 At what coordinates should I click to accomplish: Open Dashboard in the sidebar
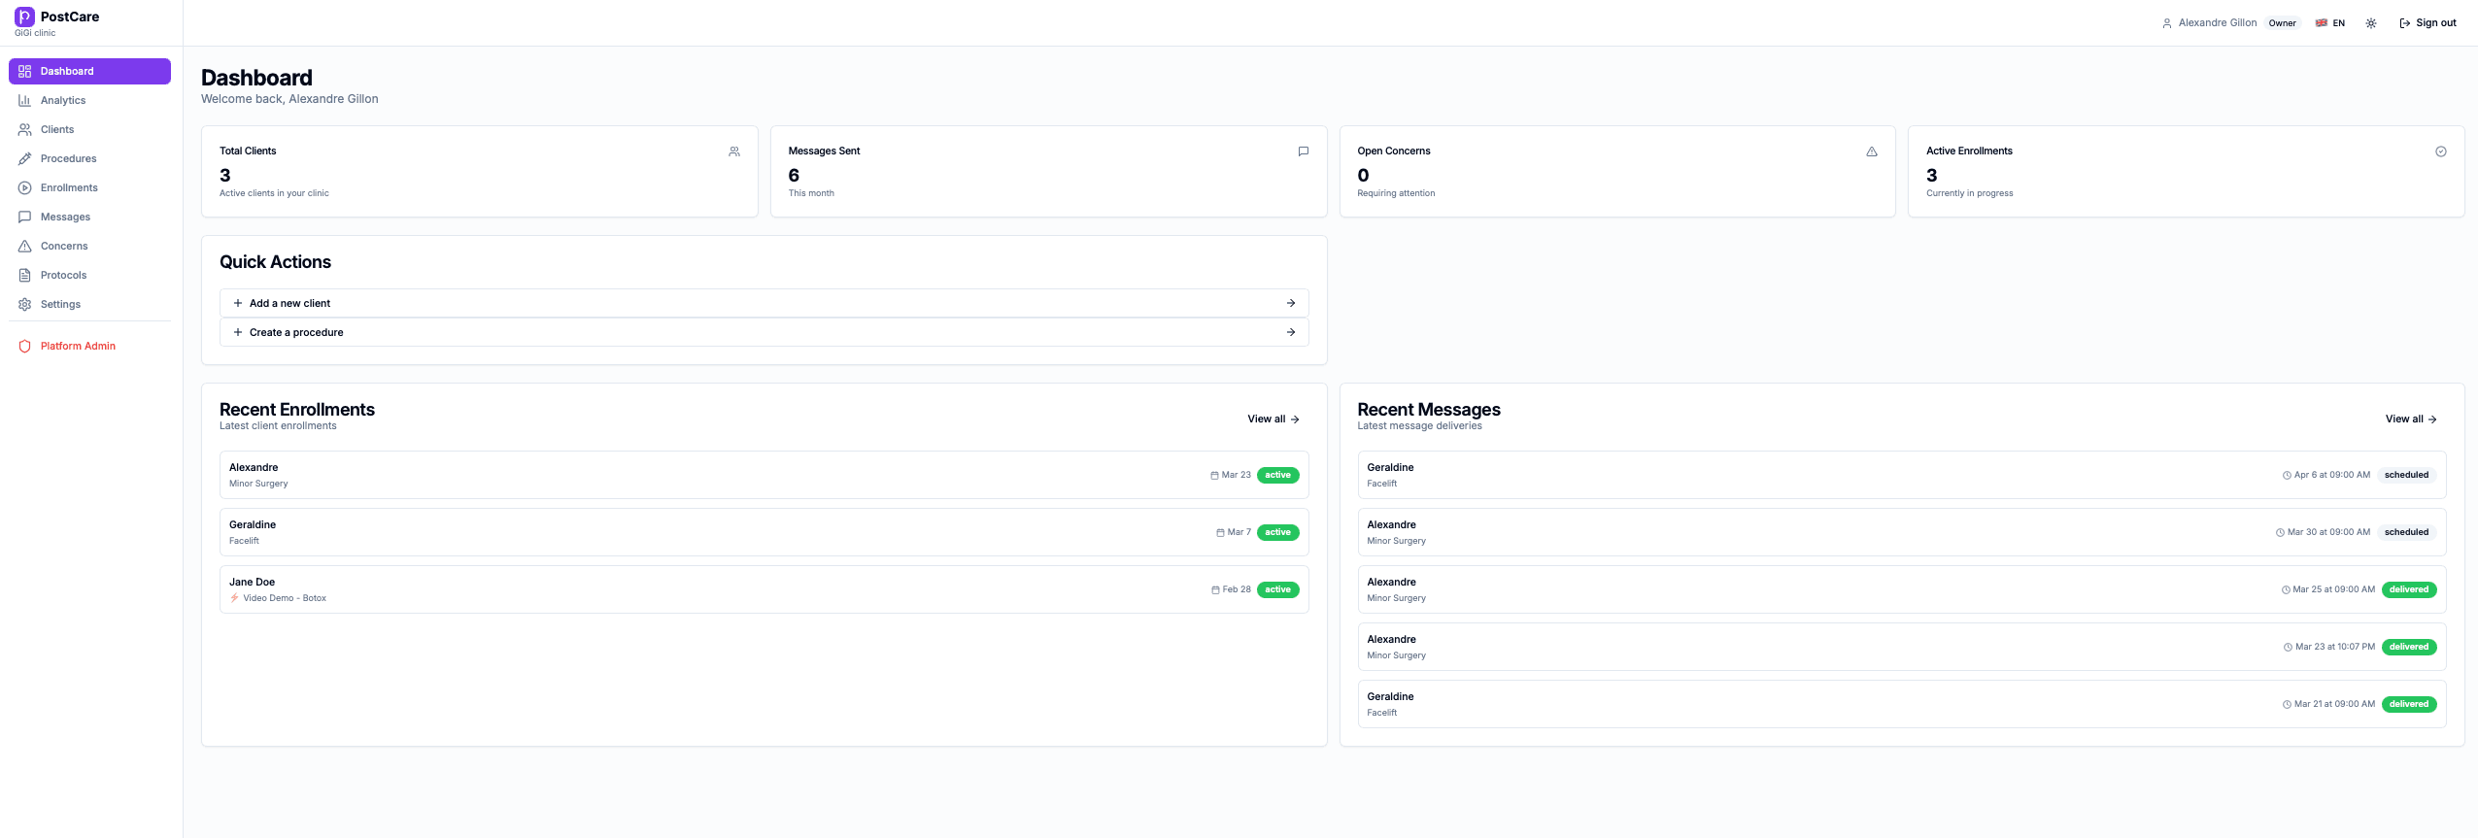(89, 71)
